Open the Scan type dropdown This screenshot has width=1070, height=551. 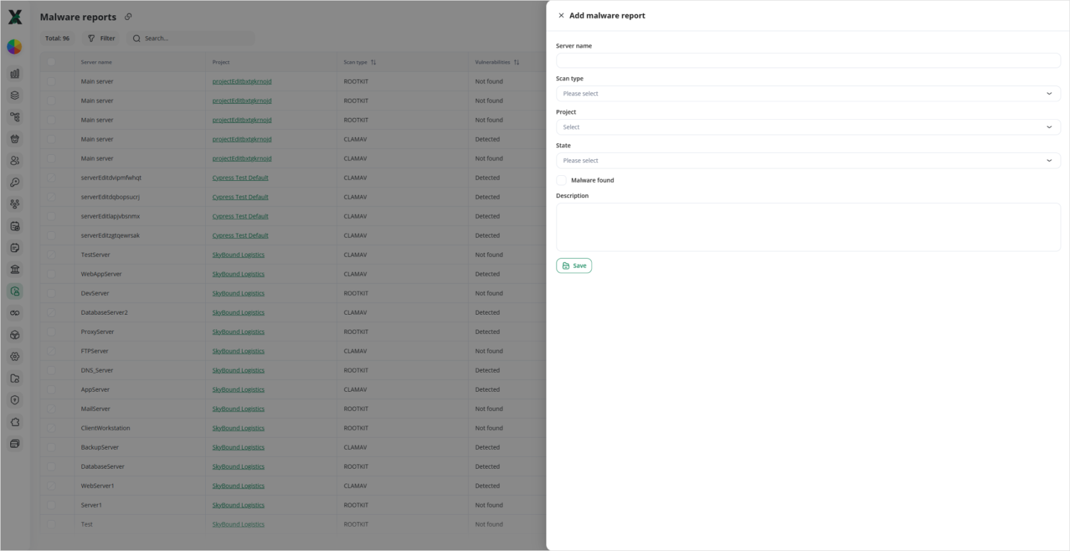coord(808,94)
